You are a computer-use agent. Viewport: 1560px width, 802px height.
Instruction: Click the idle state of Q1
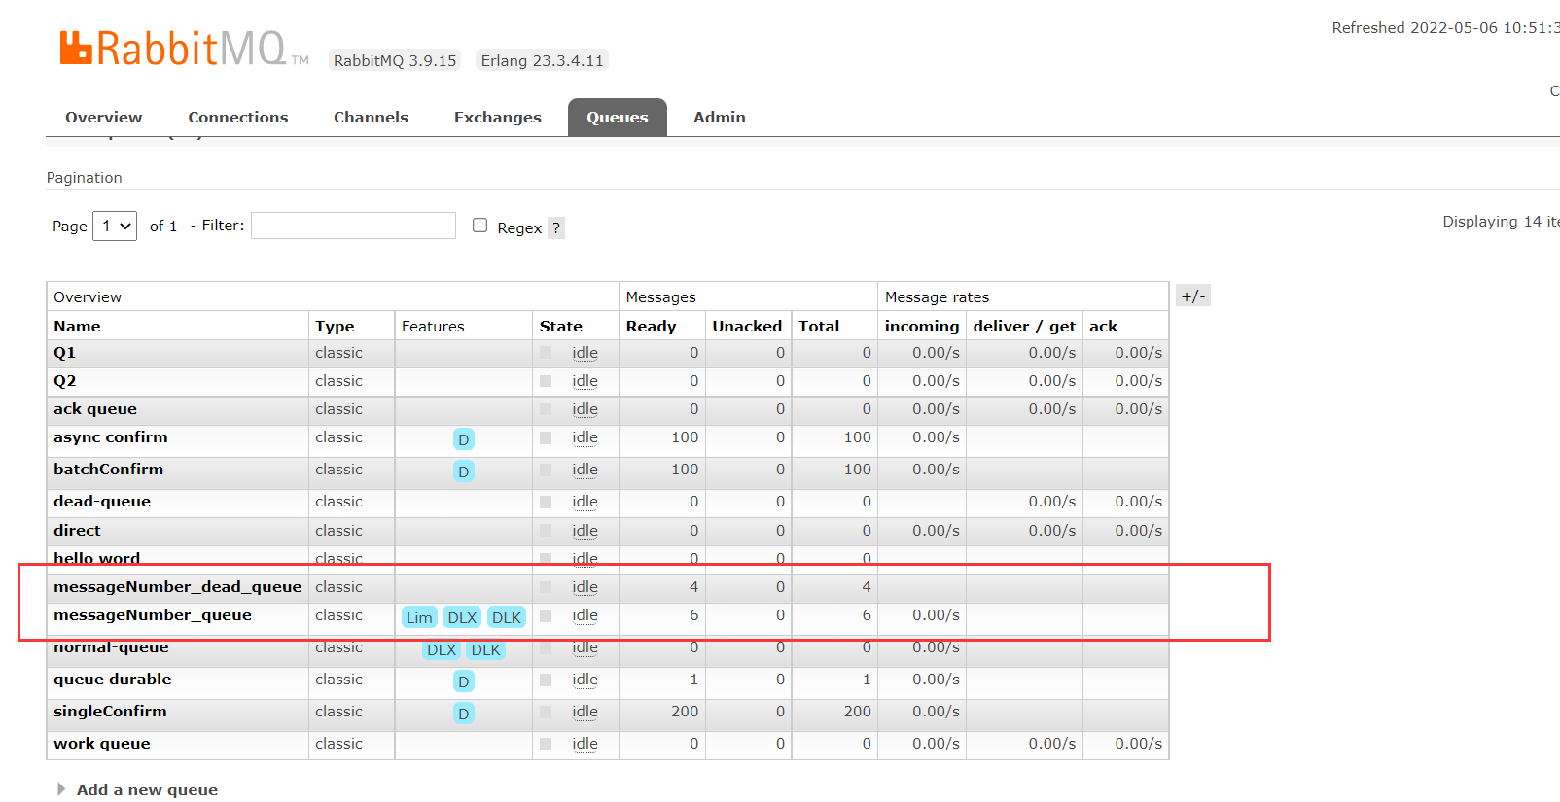[585, 353]
